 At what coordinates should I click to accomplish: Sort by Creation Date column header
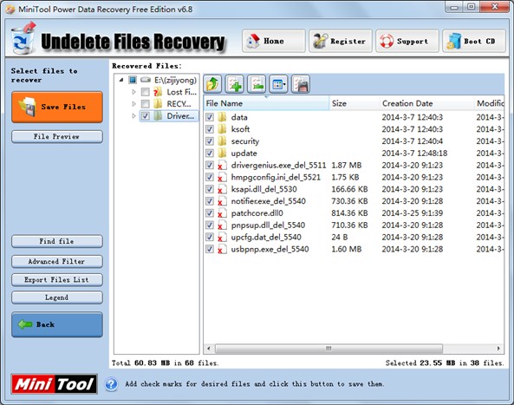[426, 103]
